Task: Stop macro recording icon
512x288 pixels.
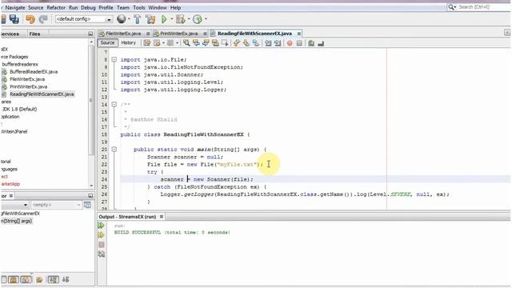Action: (299, 43)
